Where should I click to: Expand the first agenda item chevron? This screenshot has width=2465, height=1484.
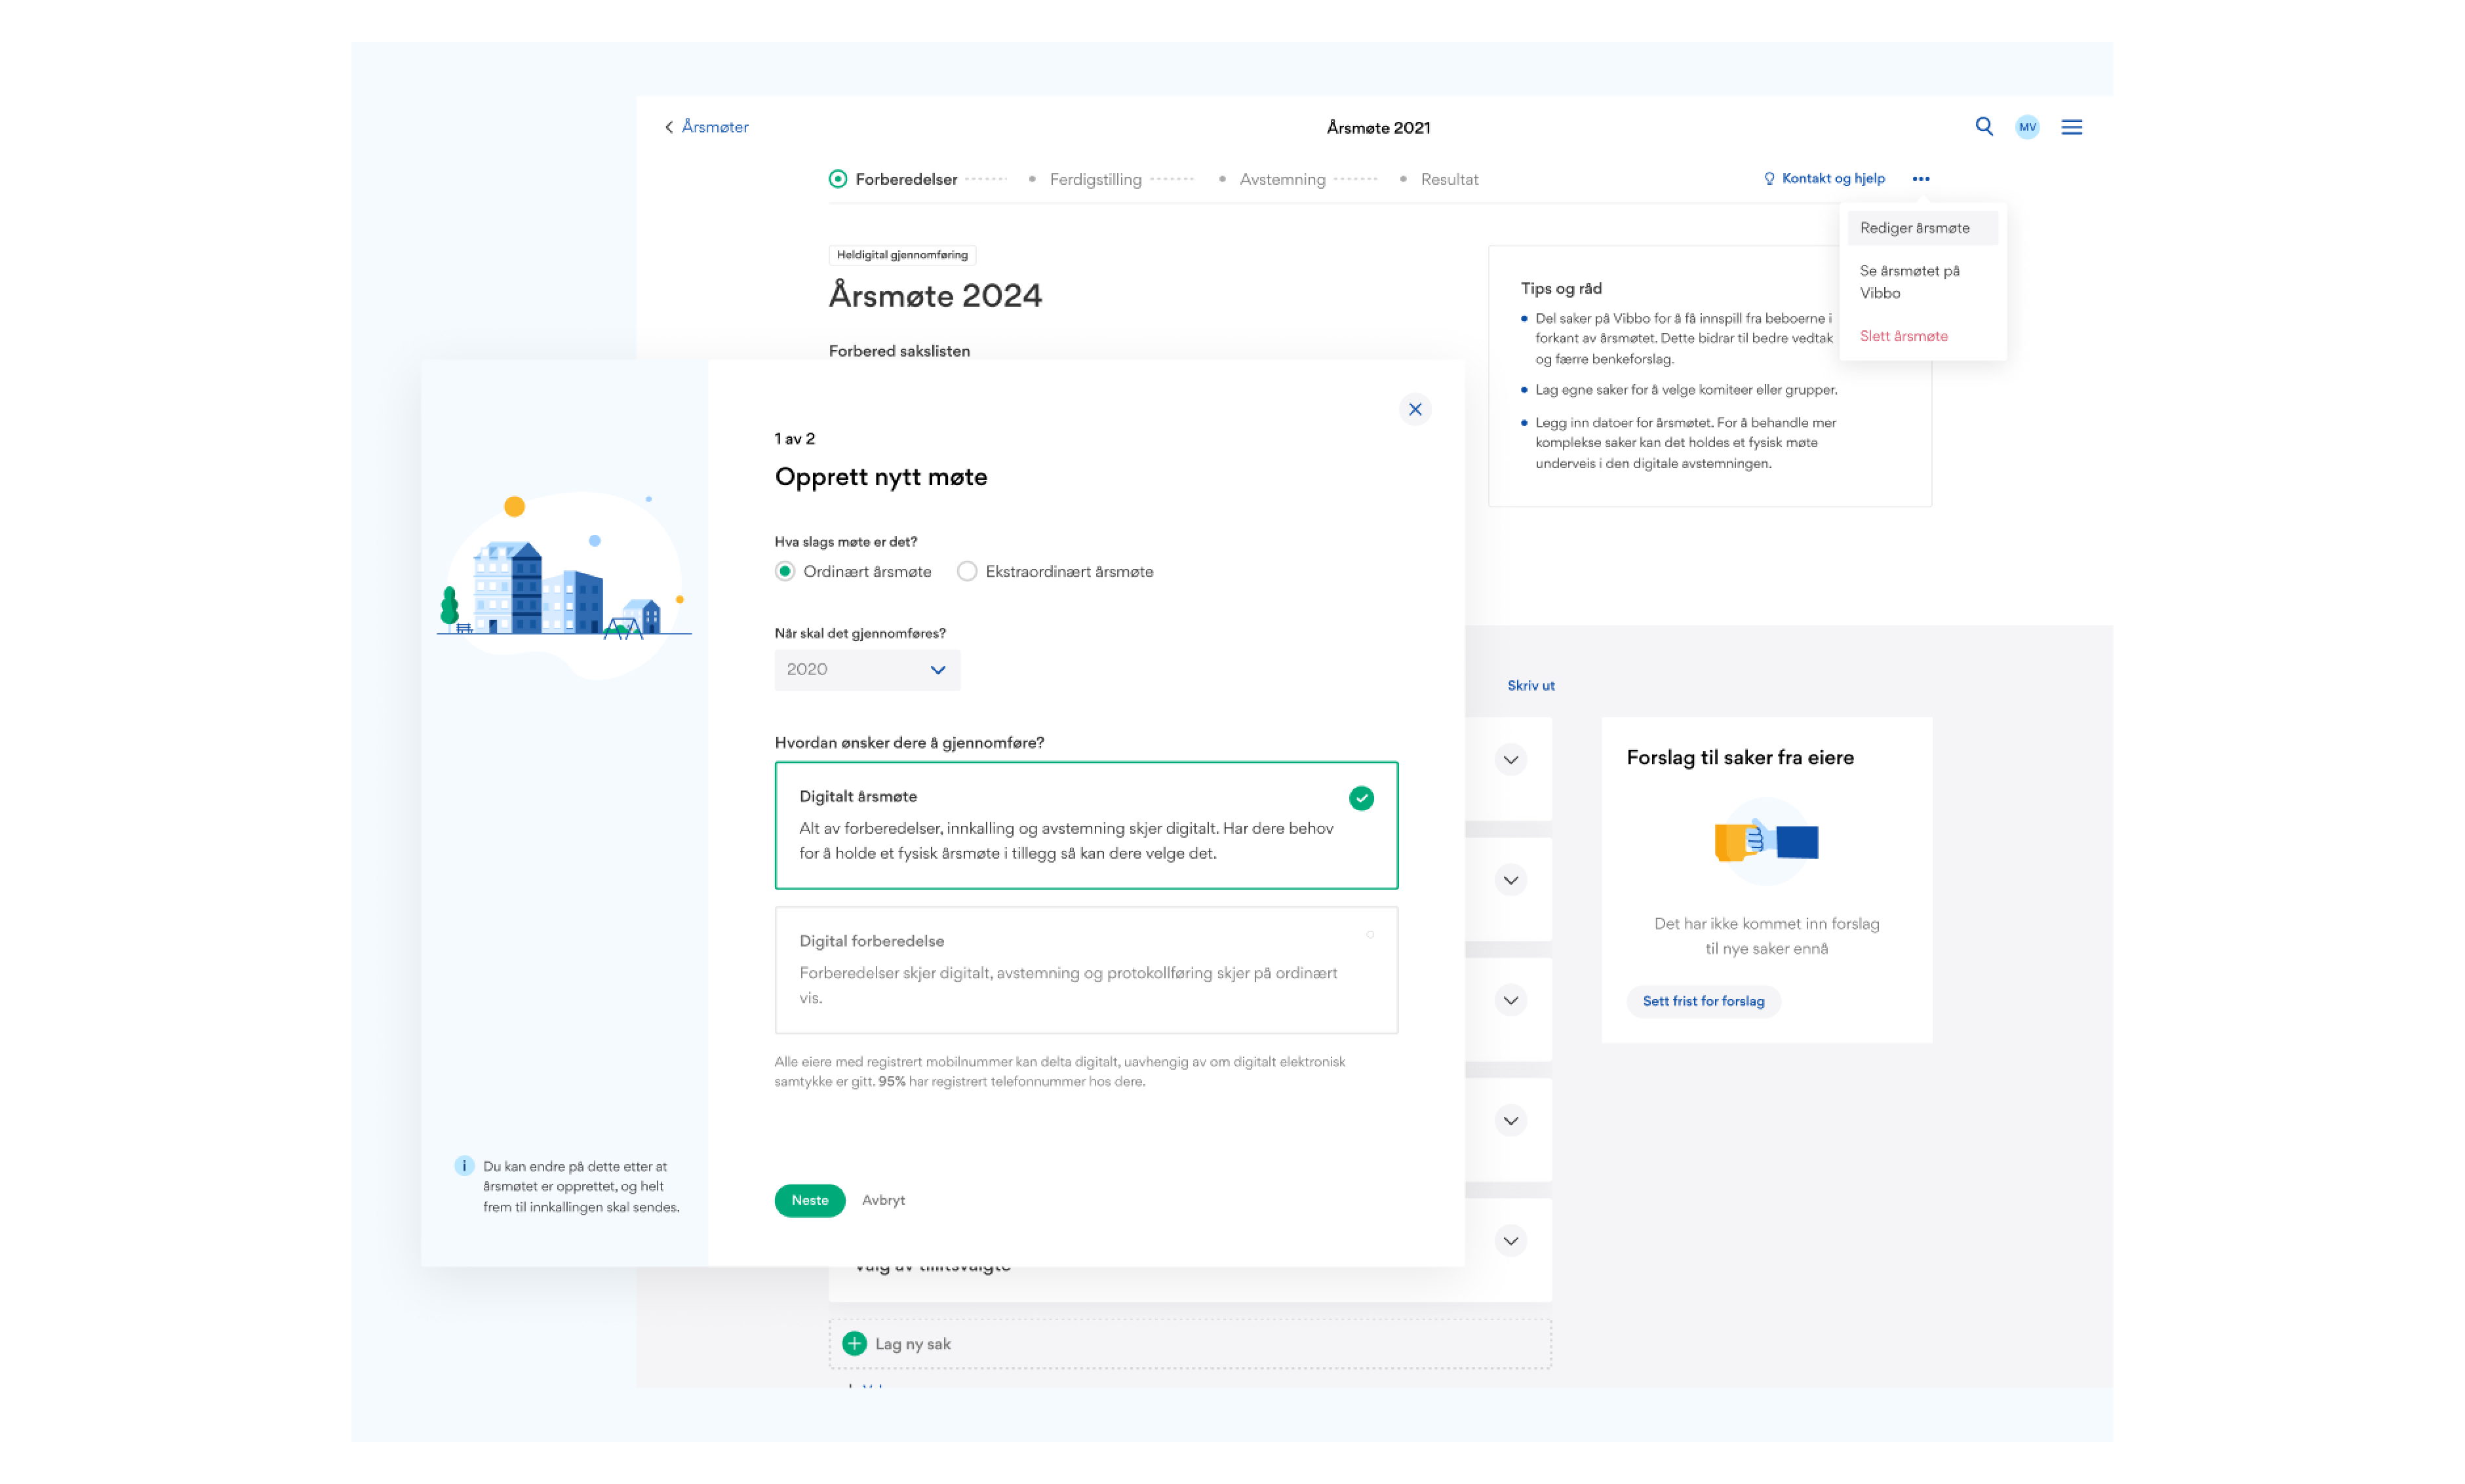tap(1510, 760)
